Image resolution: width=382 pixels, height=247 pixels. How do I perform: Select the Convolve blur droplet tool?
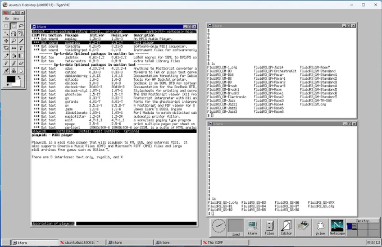click(21, 71)
